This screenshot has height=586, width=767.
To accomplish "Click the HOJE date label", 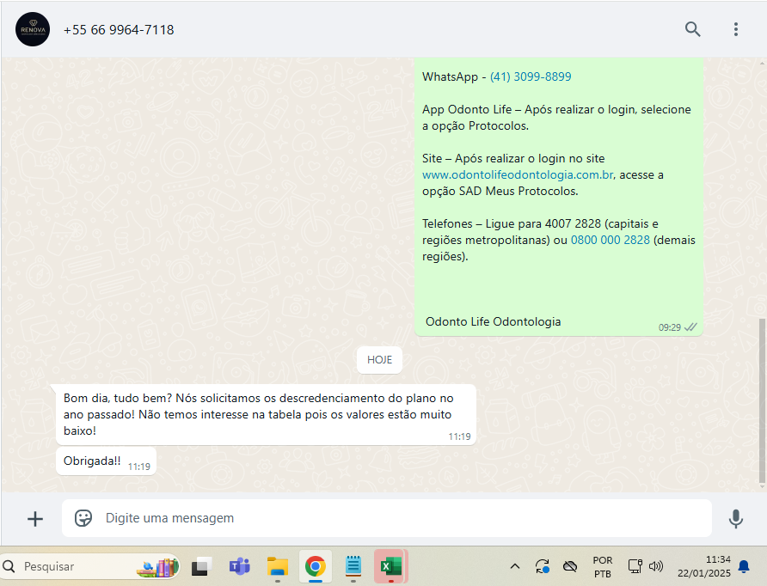I will click(x=379, y=360).
